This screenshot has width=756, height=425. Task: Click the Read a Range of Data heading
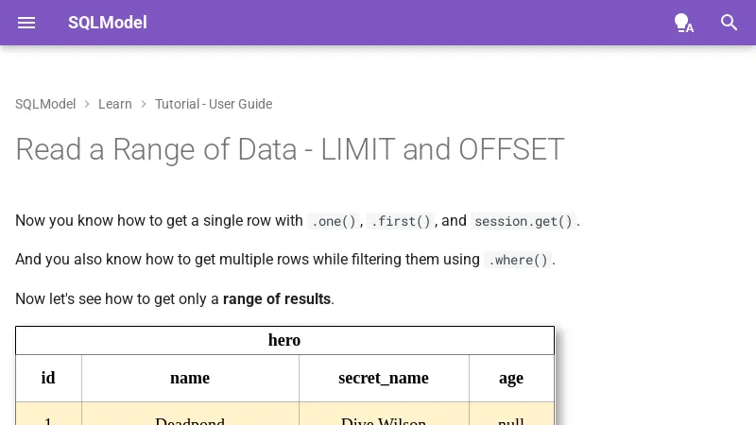[x=289, y=149]
